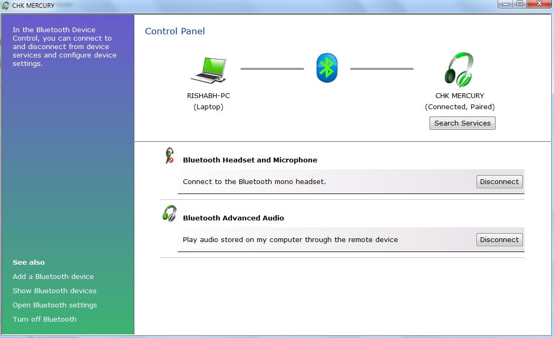
Task: Click the blue Bluetooth logo icon
Action: (x=327, y=68)
